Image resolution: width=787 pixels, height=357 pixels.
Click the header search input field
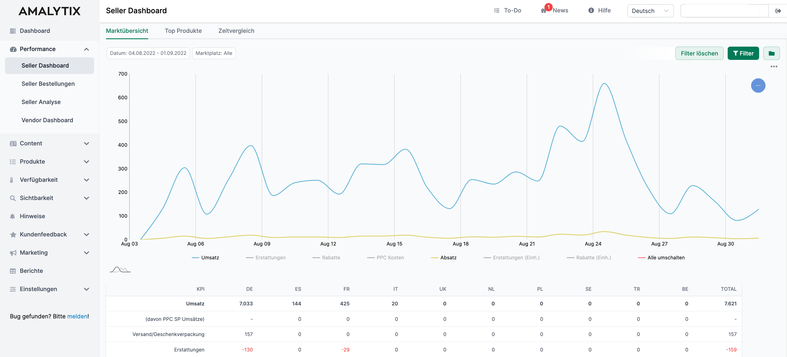[724, 11]
